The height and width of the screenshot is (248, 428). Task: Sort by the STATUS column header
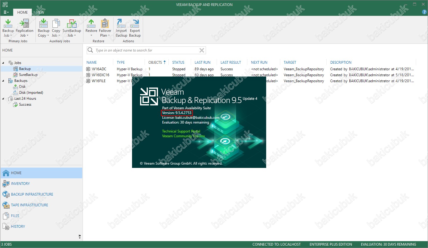tap(178, 63)
